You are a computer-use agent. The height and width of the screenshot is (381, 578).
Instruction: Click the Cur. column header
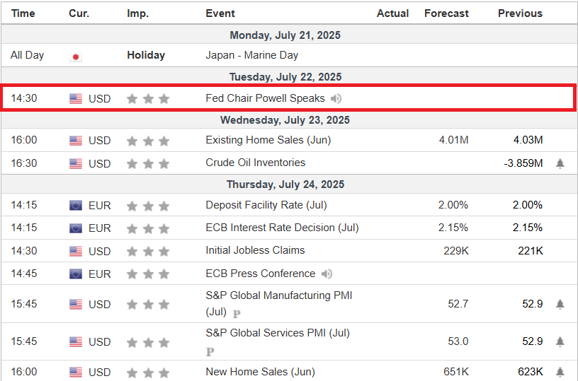point(79,13)
